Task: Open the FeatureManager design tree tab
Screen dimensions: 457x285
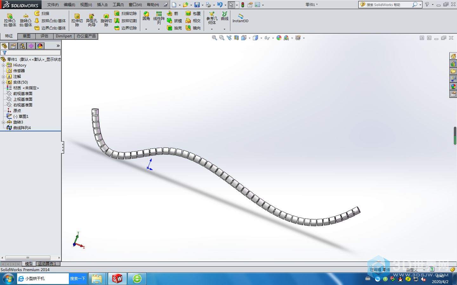Action: [x=4, y=46]
